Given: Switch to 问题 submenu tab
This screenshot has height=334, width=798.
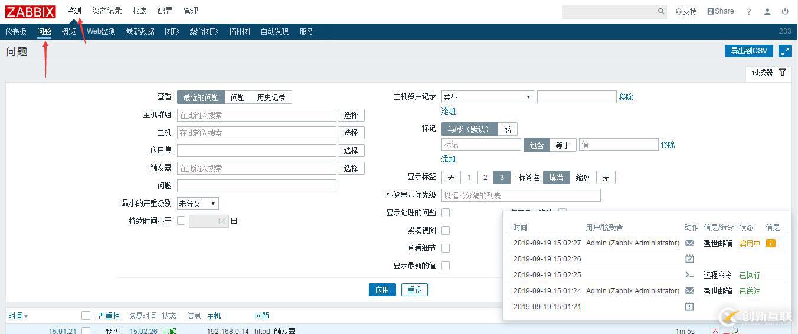Looking at the screenshot, I should click(x=44, y=31).
